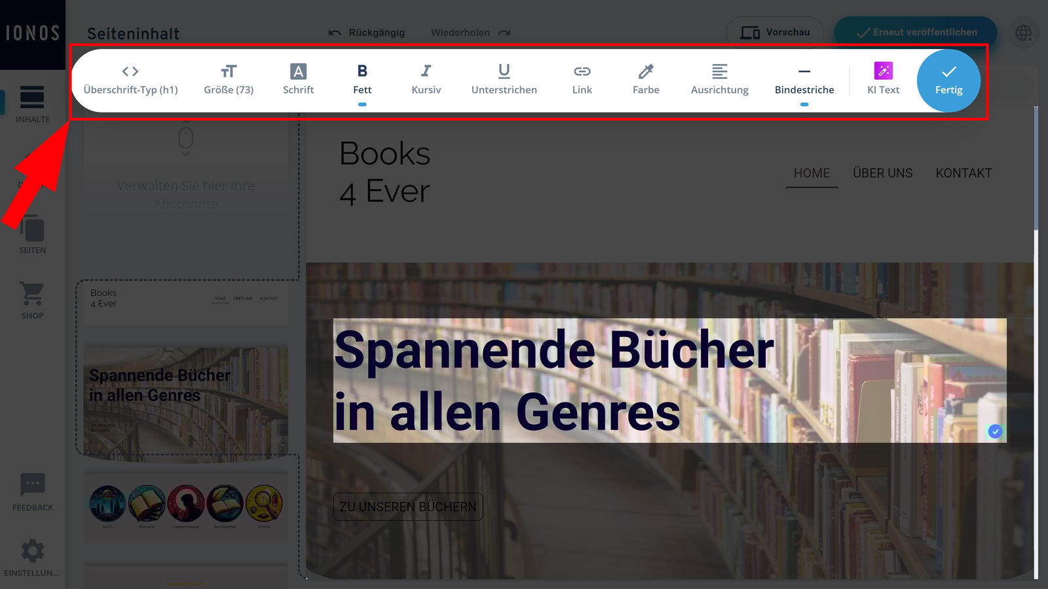Open the globe language menu
The height and width of the screenshot is (589, 1048).
[1024, 33]
